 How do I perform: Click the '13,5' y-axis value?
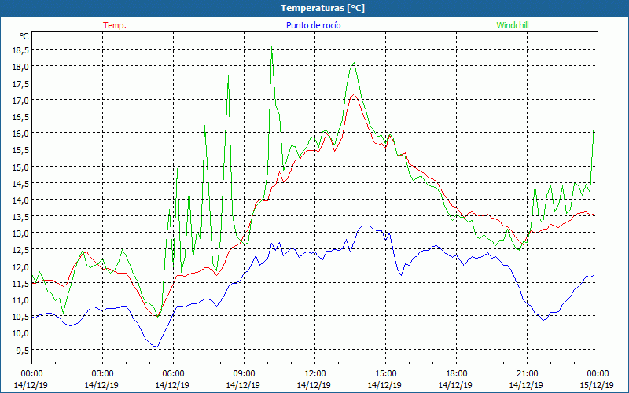click(21, 217)
